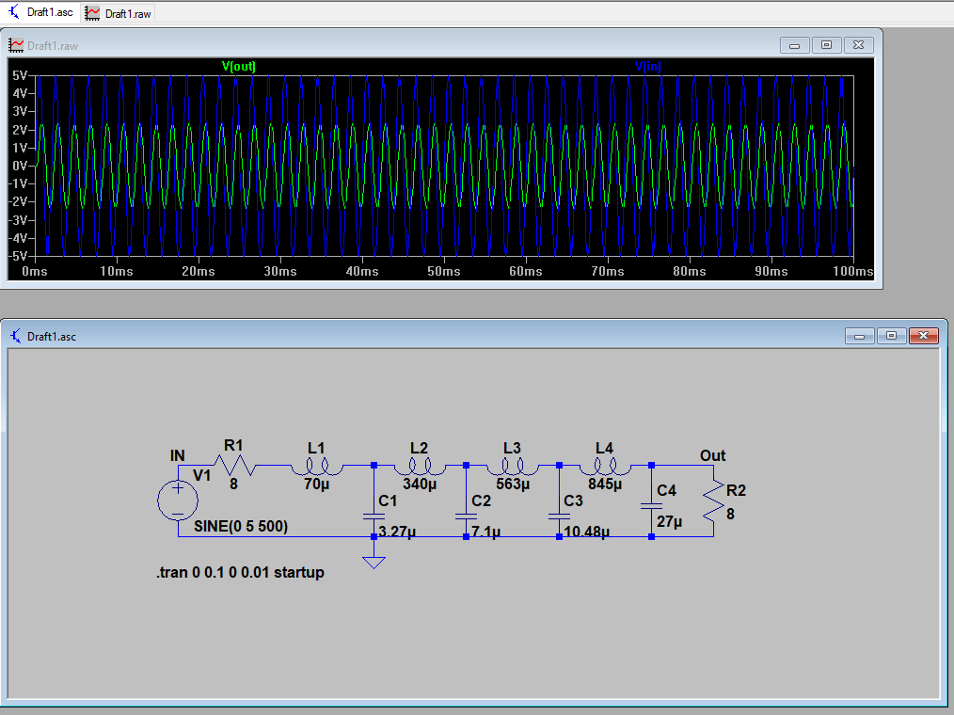Screen dimensions: 954x715
Task: Click the 8 ohm value of R2
Action: [730, 515]
